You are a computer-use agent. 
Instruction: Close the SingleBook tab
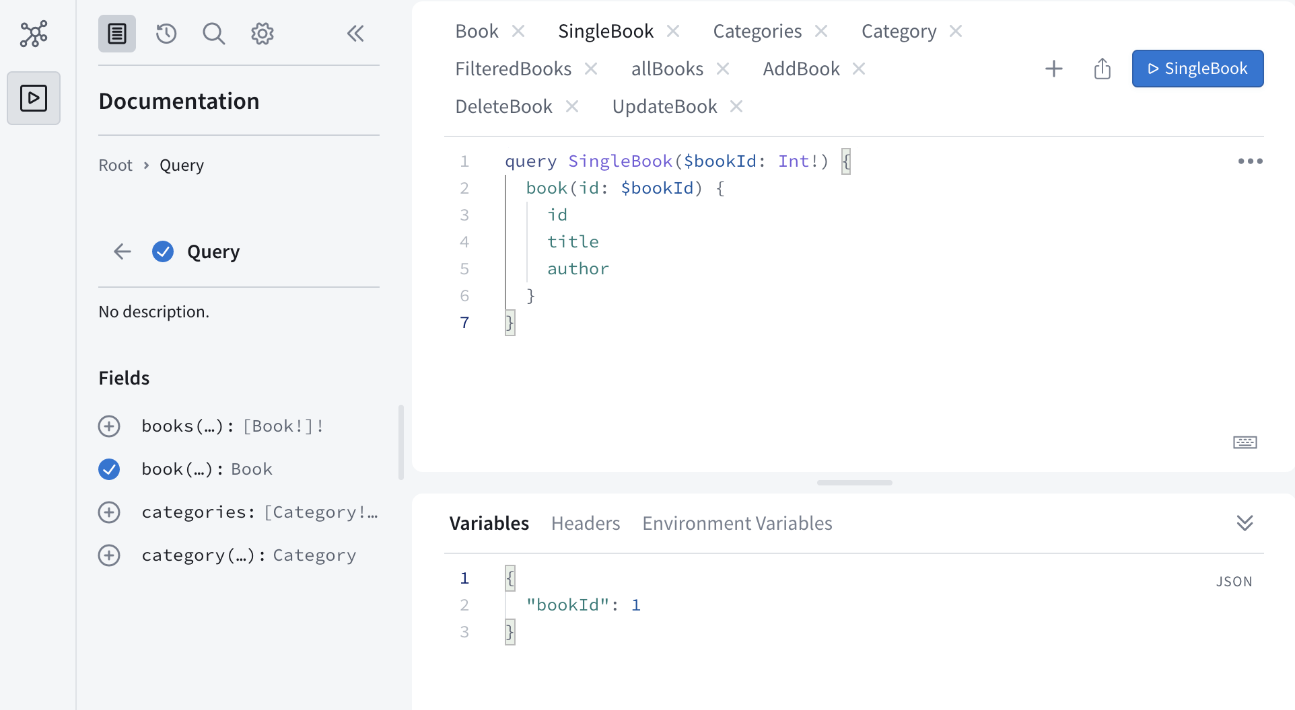(x=673, y=31)
